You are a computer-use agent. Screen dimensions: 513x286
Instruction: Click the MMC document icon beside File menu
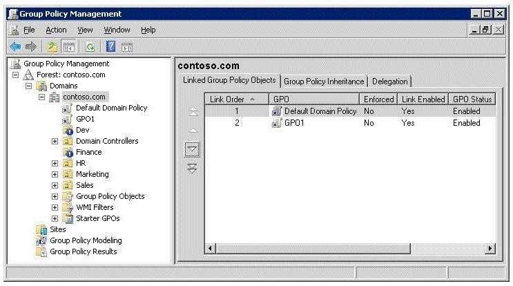(13, 30)
